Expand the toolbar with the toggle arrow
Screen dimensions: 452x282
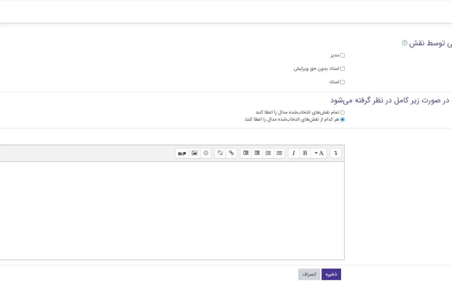(336, 153)
